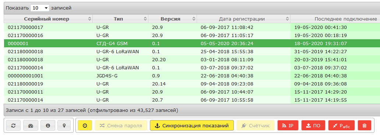
Task: Sort by Версия column header
Action: tap(173, 19)
